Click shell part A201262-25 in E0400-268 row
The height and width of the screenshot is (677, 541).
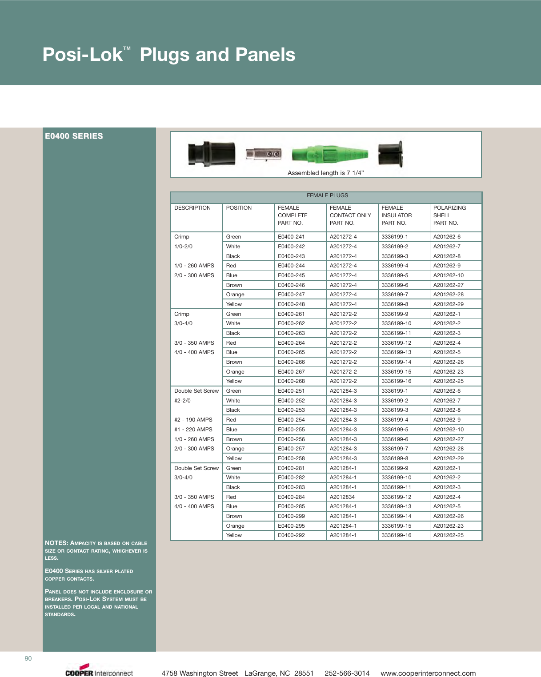(449, 381)
